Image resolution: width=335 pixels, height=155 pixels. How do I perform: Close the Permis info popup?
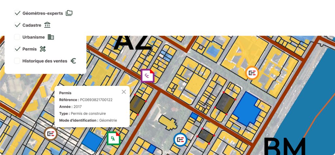coord(124,92)
